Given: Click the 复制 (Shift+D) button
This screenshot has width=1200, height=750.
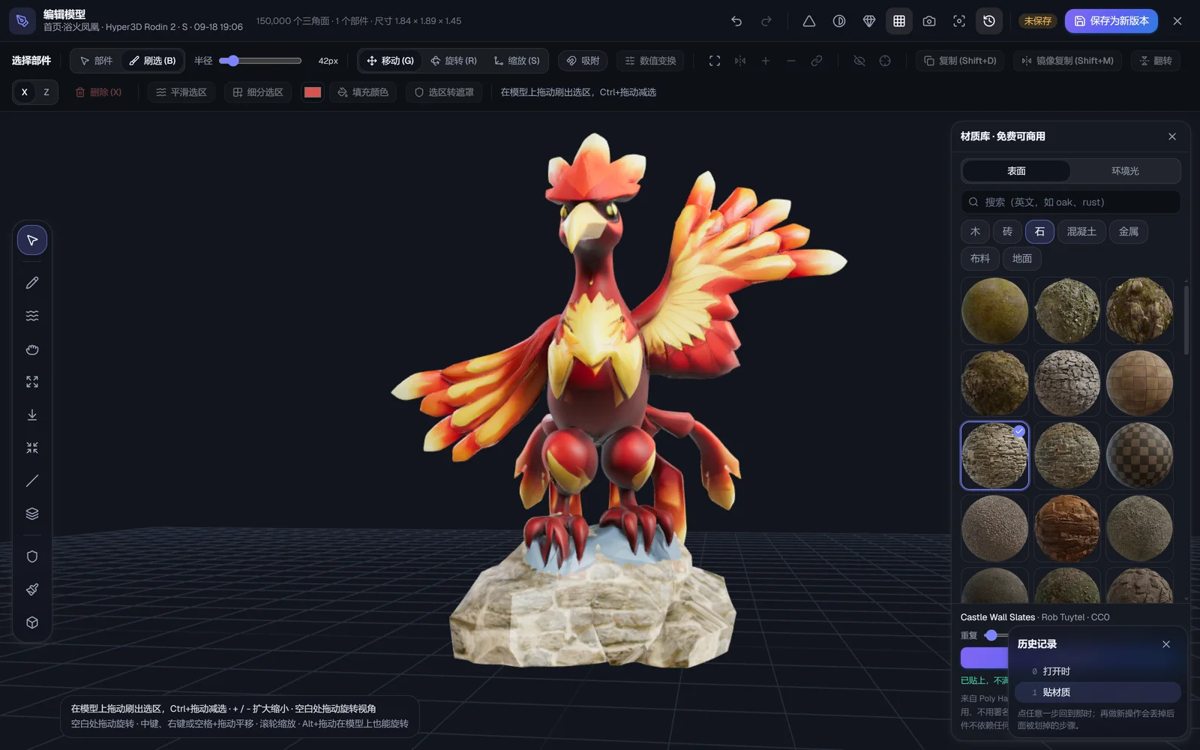Looking at the screenshot, I should pos(960,61).
